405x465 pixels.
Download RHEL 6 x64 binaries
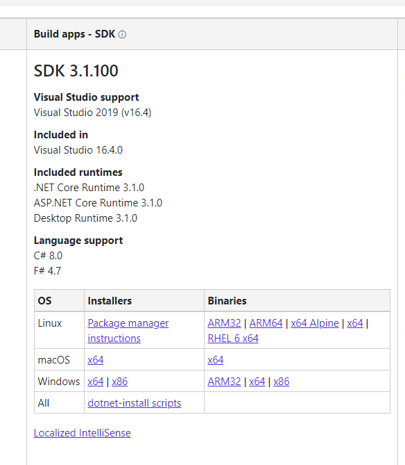[233, 338]
